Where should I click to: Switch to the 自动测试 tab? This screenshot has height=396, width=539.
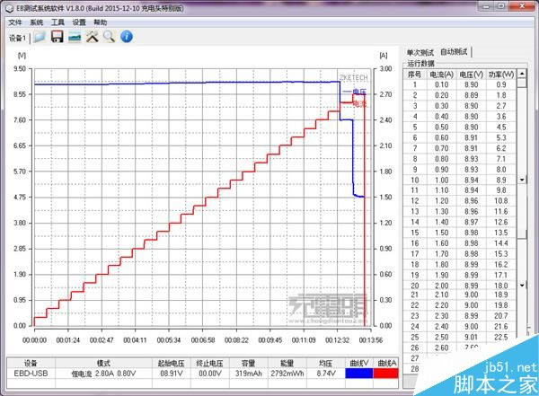[455, 53]
